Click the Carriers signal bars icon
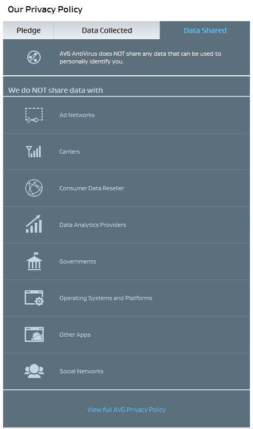The width and height of the screenshot is (253, 429). [x=33, y=152]
